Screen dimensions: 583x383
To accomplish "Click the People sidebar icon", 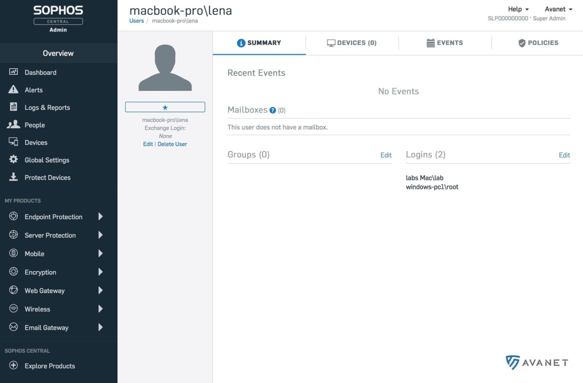I will (13, 125).
